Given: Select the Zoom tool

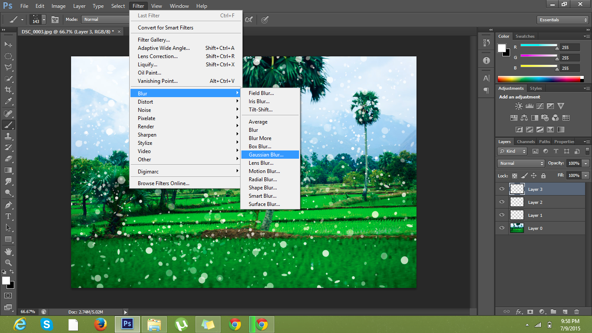Looking at the screenshot, I should click(8, 262).
